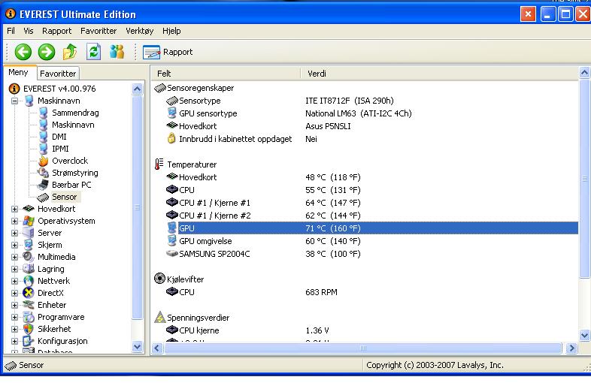Click the Nettverk globe icon

pyautogui.click(x=29, y=281)
